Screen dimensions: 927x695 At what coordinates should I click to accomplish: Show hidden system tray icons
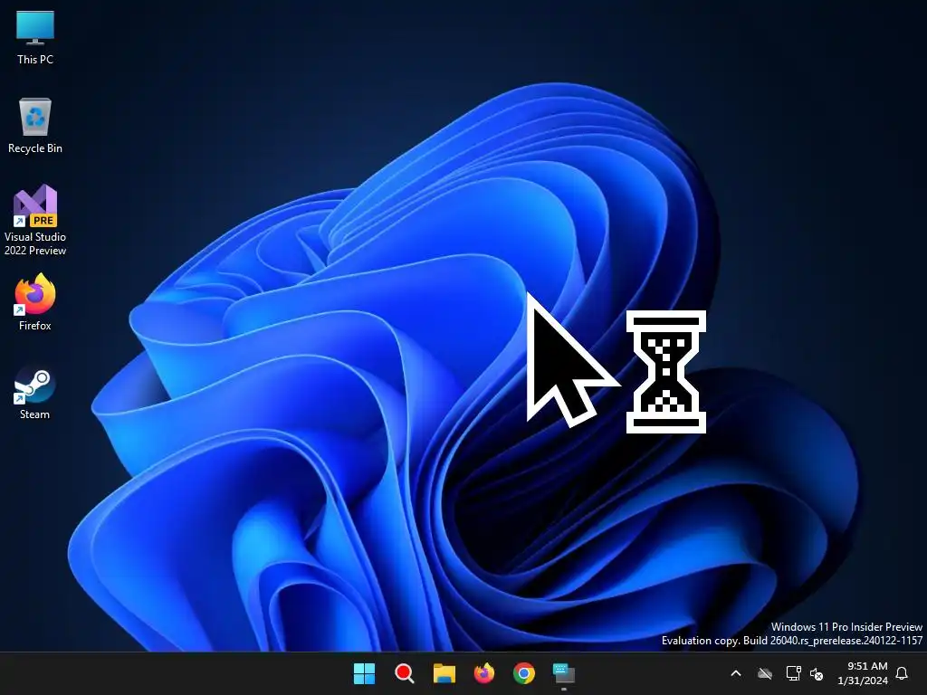[736, 673]
